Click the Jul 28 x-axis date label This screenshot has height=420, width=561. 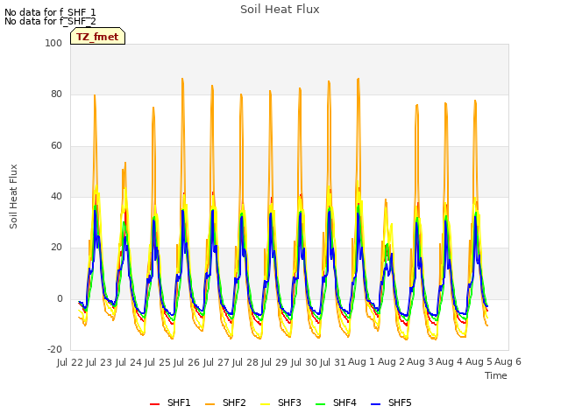pos(245,362)
